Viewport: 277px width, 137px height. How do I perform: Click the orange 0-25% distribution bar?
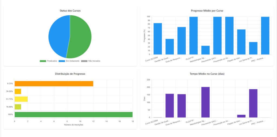click(54, 84)
